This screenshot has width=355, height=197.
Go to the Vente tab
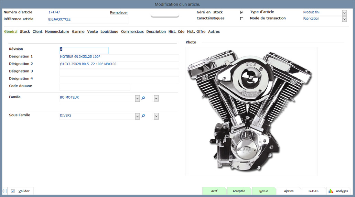[93, 31]
